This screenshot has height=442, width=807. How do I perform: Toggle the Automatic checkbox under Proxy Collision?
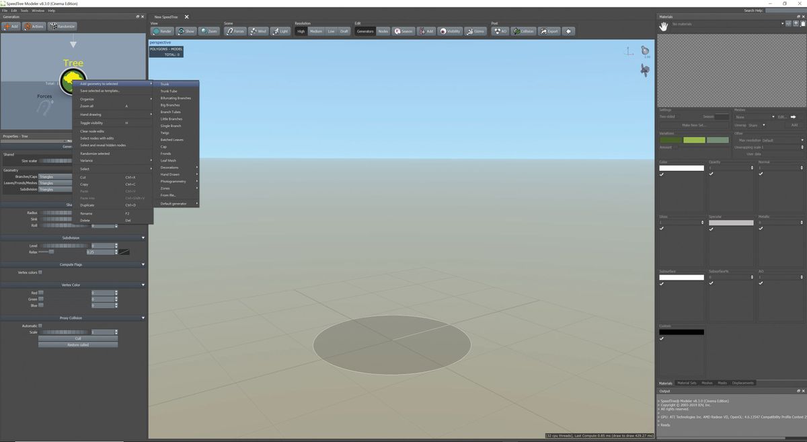coord(40,325)
